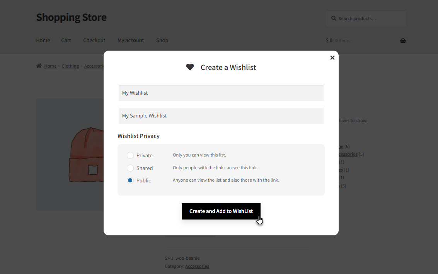Click the My Wishlist name field
Screen dimensions: 438x274
(x=221, y=93)
